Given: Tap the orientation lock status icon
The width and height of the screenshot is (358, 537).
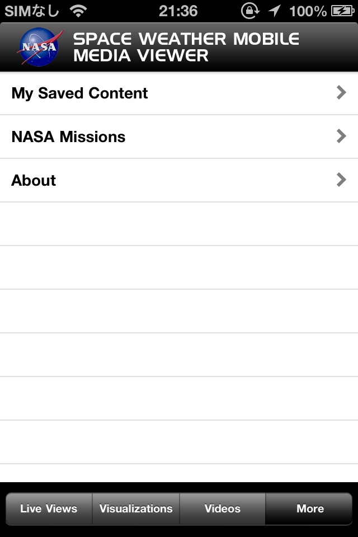Looking at the screenshot, I should coord(250,11).
